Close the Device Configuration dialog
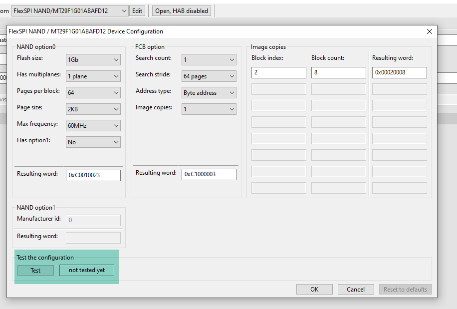The width and height of the screenshot is (457, 309). (x=429, y=31)
